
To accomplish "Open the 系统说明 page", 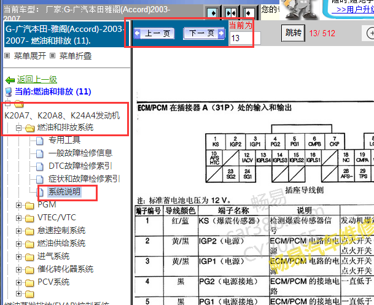I will click(x=64, y=191).
